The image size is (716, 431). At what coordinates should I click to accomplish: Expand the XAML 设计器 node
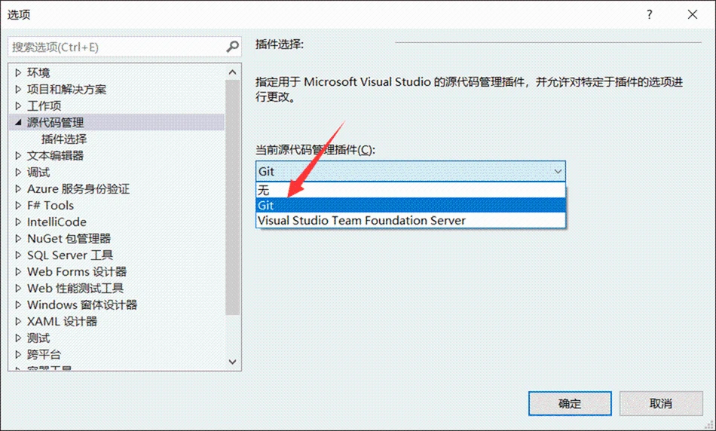pos(18,321)
